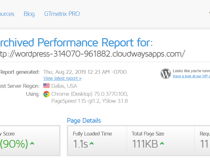Click the Chrome browser icon
The width and height of the screenshot is (210, 167).
pos(46,94)
